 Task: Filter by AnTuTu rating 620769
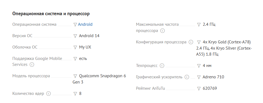199,89
